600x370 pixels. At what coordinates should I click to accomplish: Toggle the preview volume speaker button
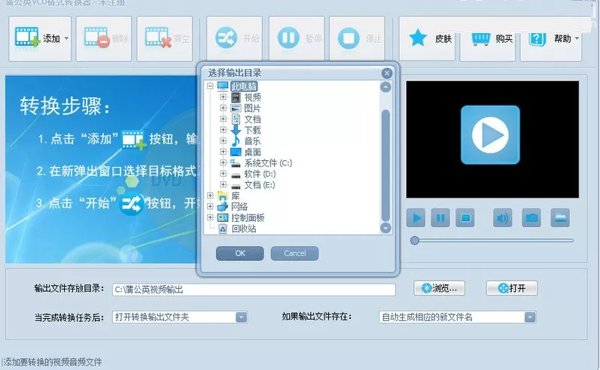coord(502,218)
